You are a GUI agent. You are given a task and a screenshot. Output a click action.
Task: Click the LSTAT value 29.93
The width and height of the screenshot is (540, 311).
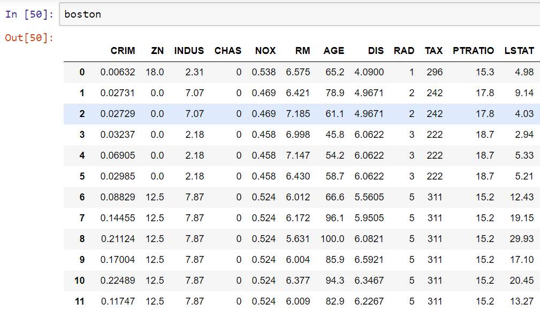522,239
